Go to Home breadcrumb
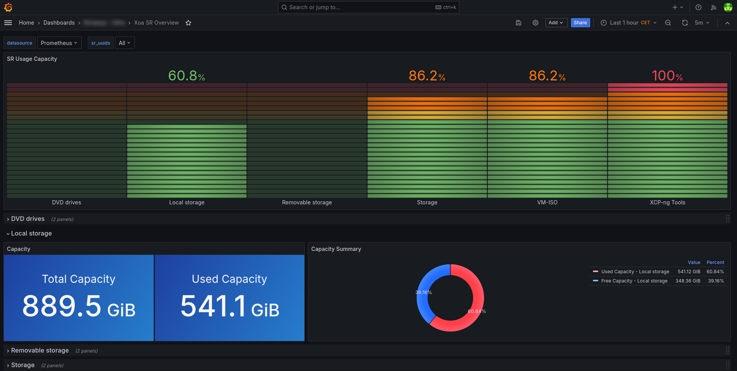The height and width of the screenshot is (371, 737). (26, 23)
